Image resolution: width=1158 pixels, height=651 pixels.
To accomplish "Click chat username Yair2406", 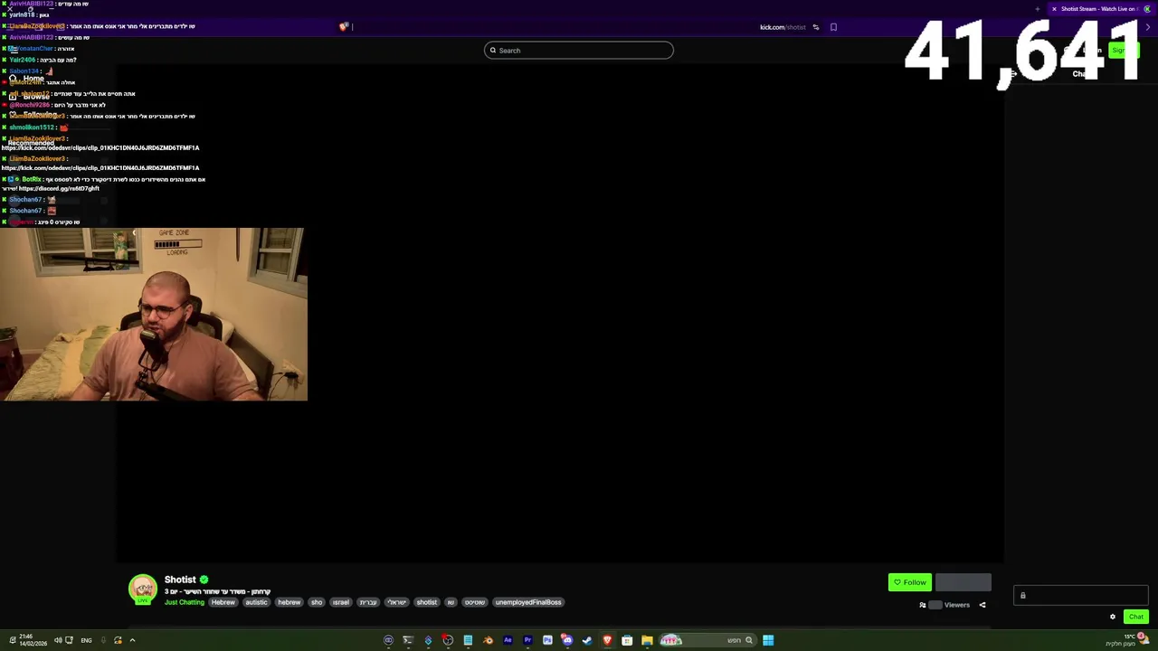I will click(23, 60).
